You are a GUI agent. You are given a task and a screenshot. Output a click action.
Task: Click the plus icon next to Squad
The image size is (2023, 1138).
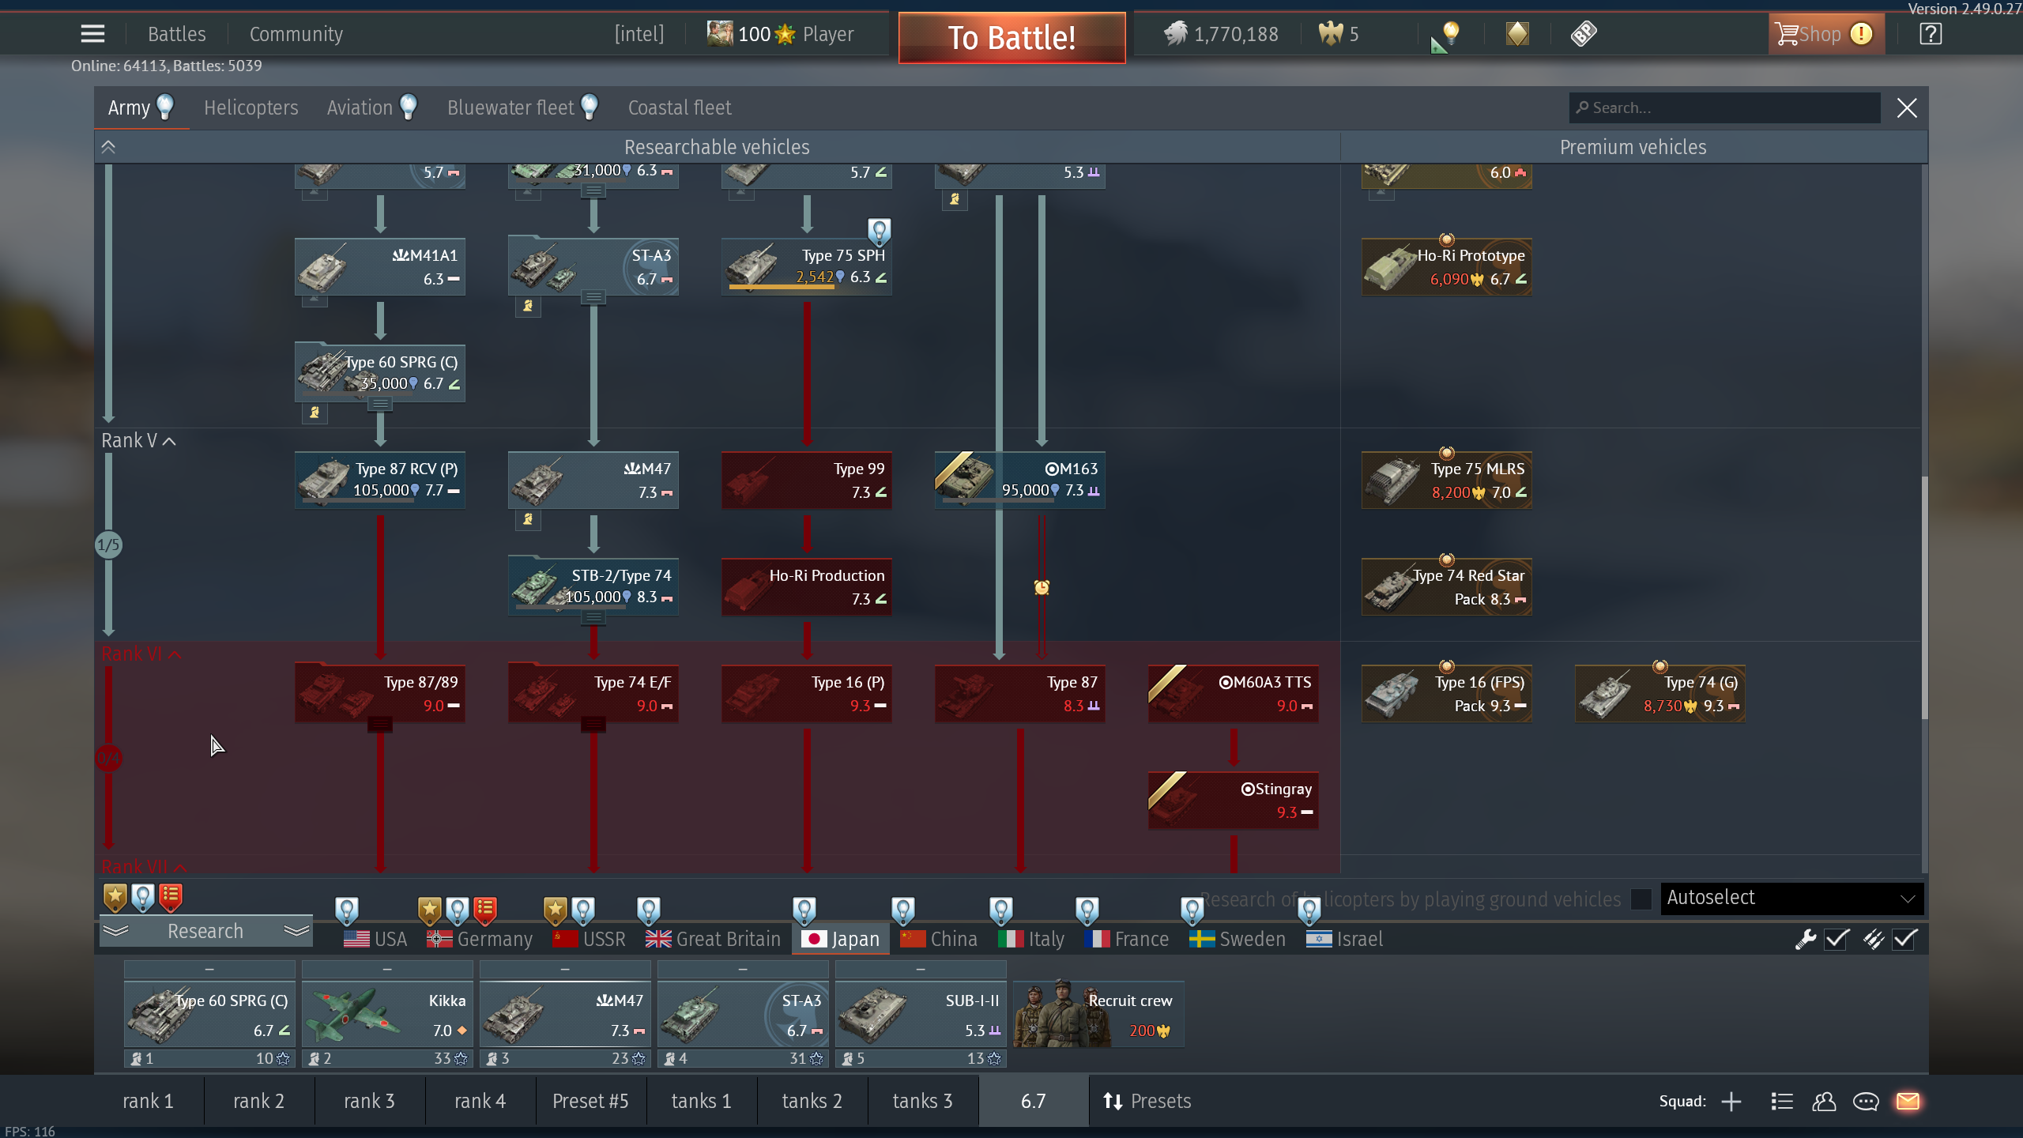[1731, 1101]
